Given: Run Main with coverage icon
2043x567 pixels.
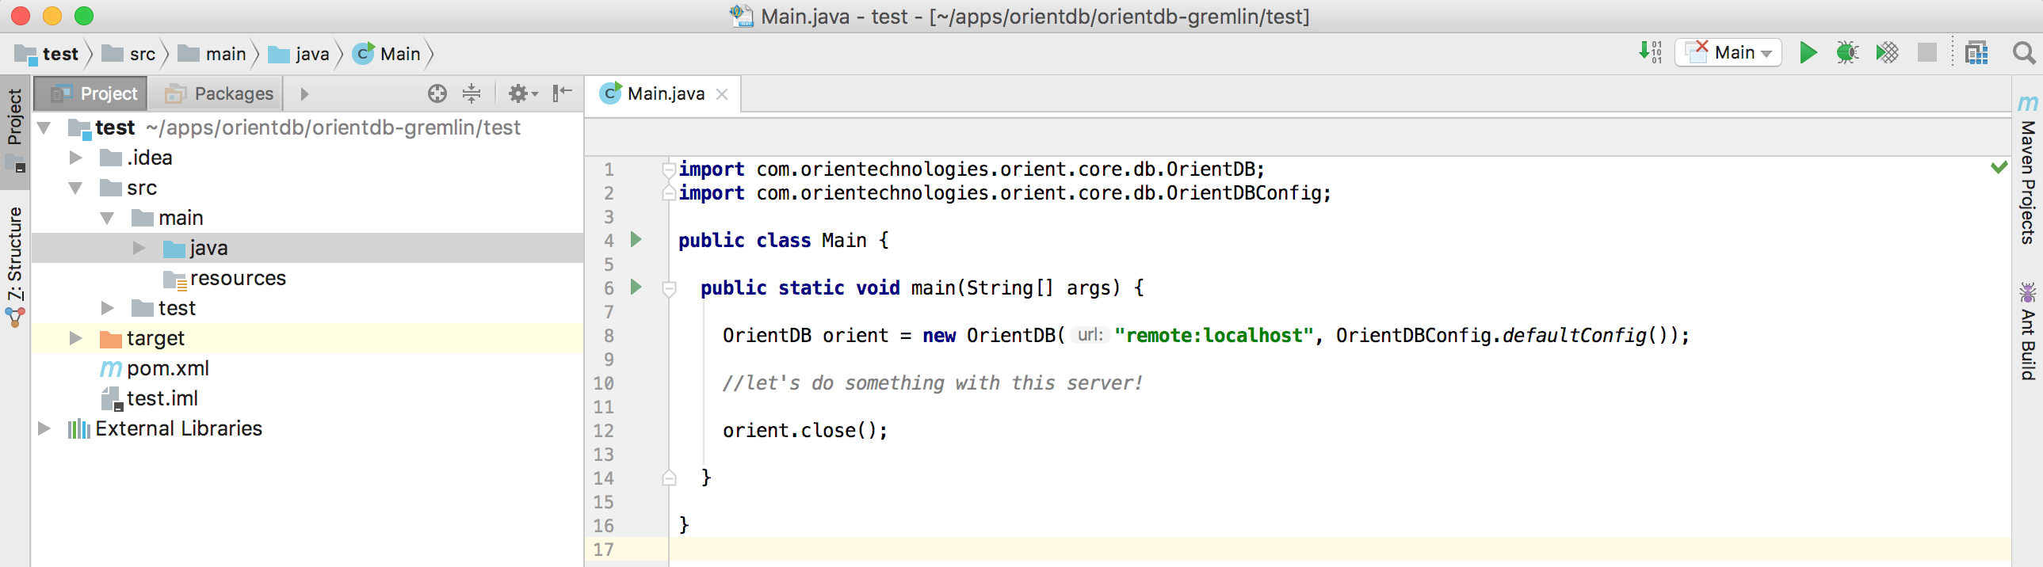Looking at the screenshot, I should [x=1887, y=53].
